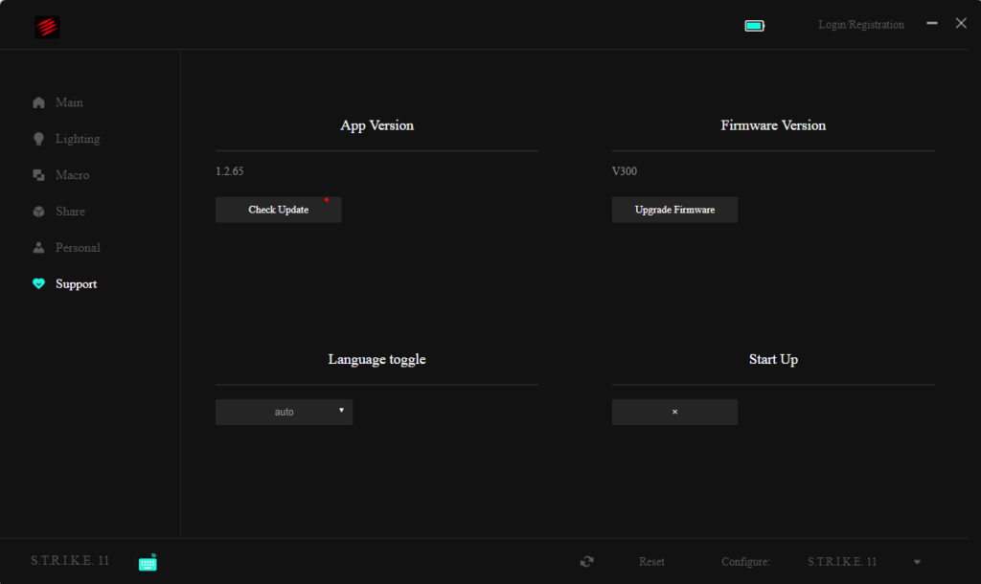Image resolution: width=981 pixels, height=584 pixels.
Task: Open the Language toggle auto dropdown
Action: (284, 412)
